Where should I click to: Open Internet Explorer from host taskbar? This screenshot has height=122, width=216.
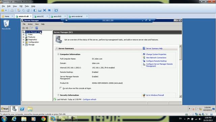[14, 119]
